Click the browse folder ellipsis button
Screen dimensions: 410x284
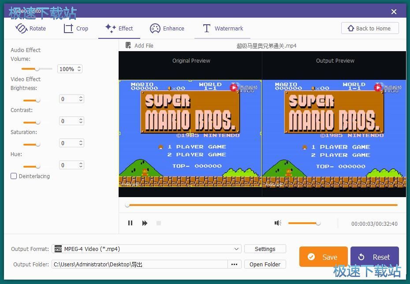234,264
